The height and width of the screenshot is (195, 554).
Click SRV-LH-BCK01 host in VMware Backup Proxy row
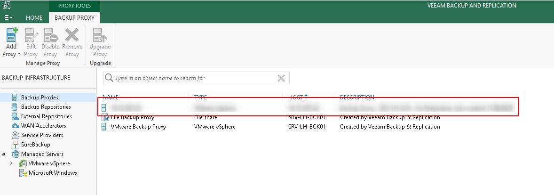(307, 127)
